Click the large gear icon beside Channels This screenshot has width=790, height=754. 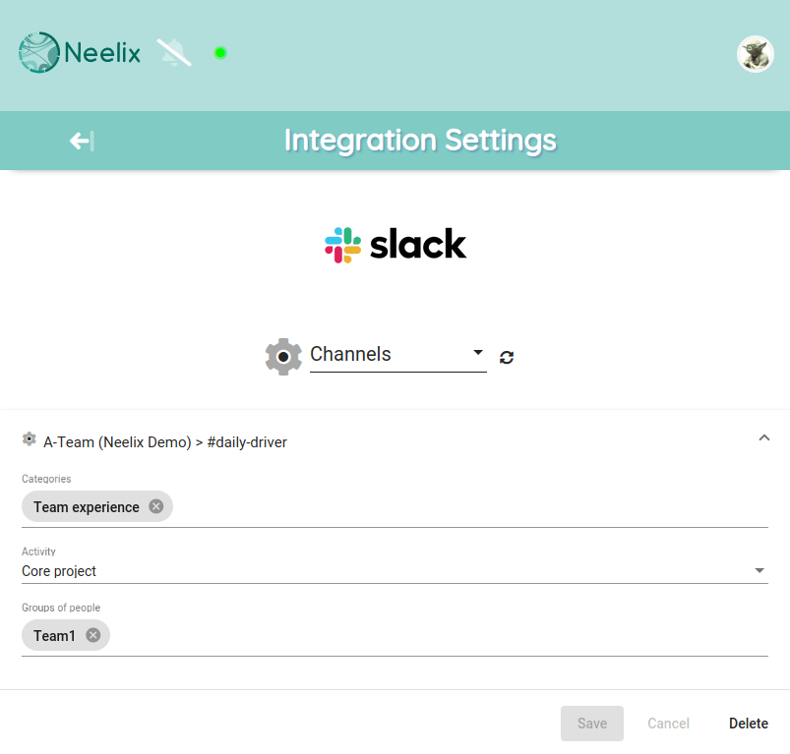(x=283, y=357)
